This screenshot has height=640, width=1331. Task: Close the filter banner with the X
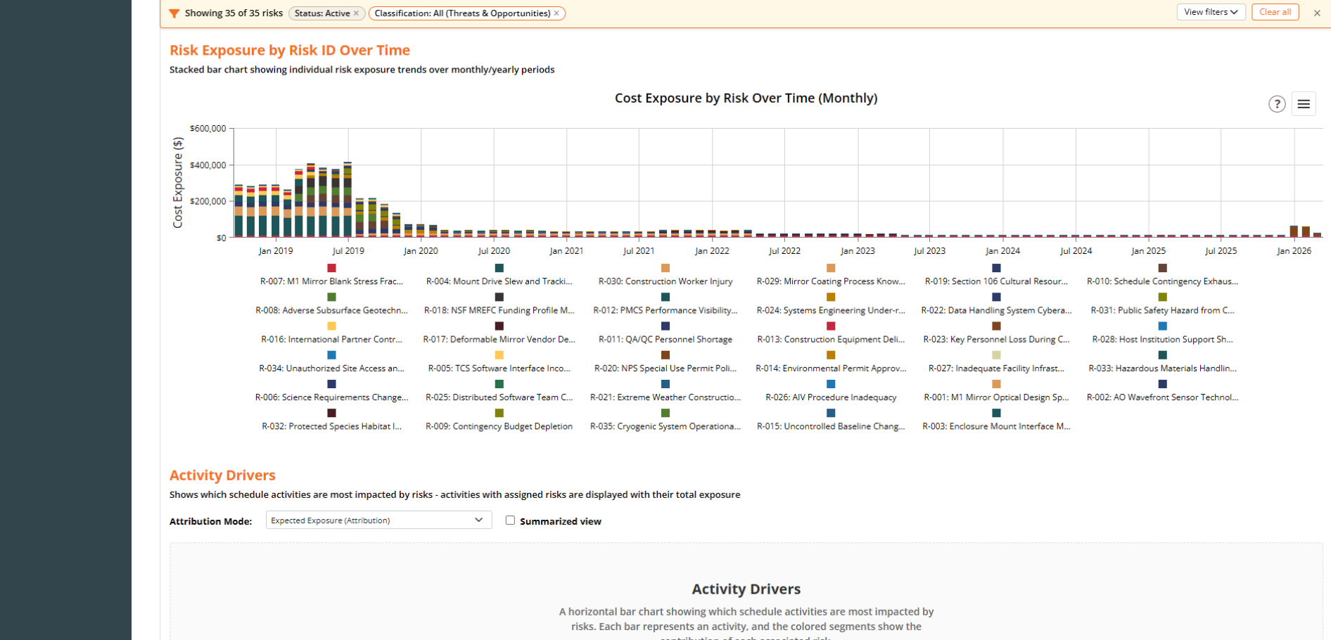tap(1317, 13)
